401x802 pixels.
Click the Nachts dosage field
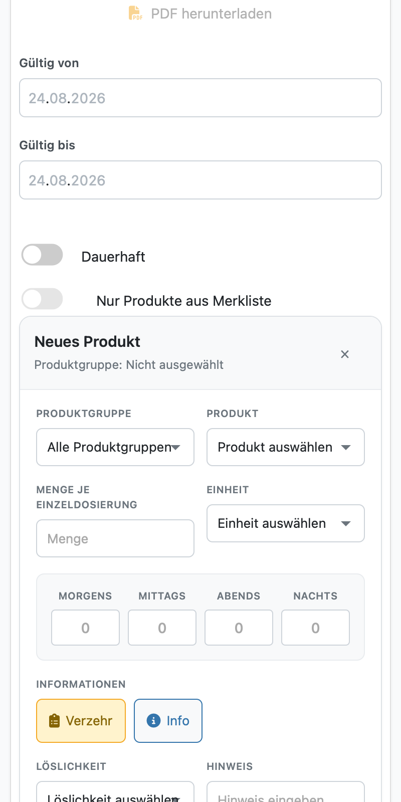(315, 628)
